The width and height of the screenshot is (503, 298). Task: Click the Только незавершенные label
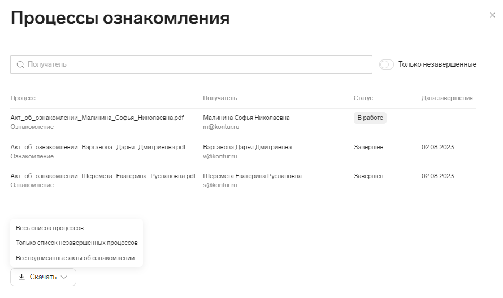pyautogui.click(x=437, y=64)
